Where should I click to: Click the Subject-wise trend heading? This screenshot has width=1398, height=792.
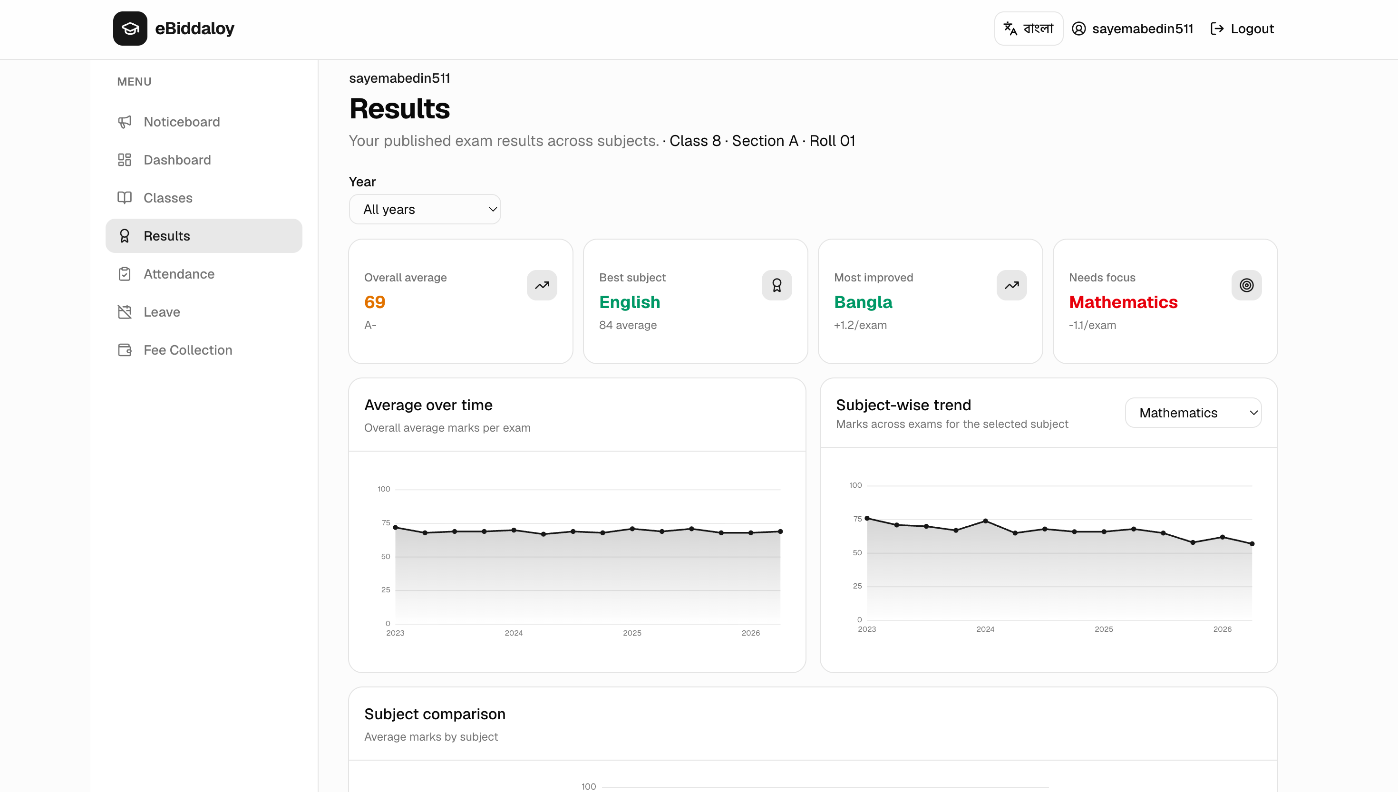click(903, 405)
